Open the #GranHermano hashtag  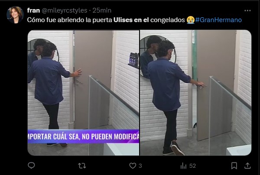pos(218,20)
